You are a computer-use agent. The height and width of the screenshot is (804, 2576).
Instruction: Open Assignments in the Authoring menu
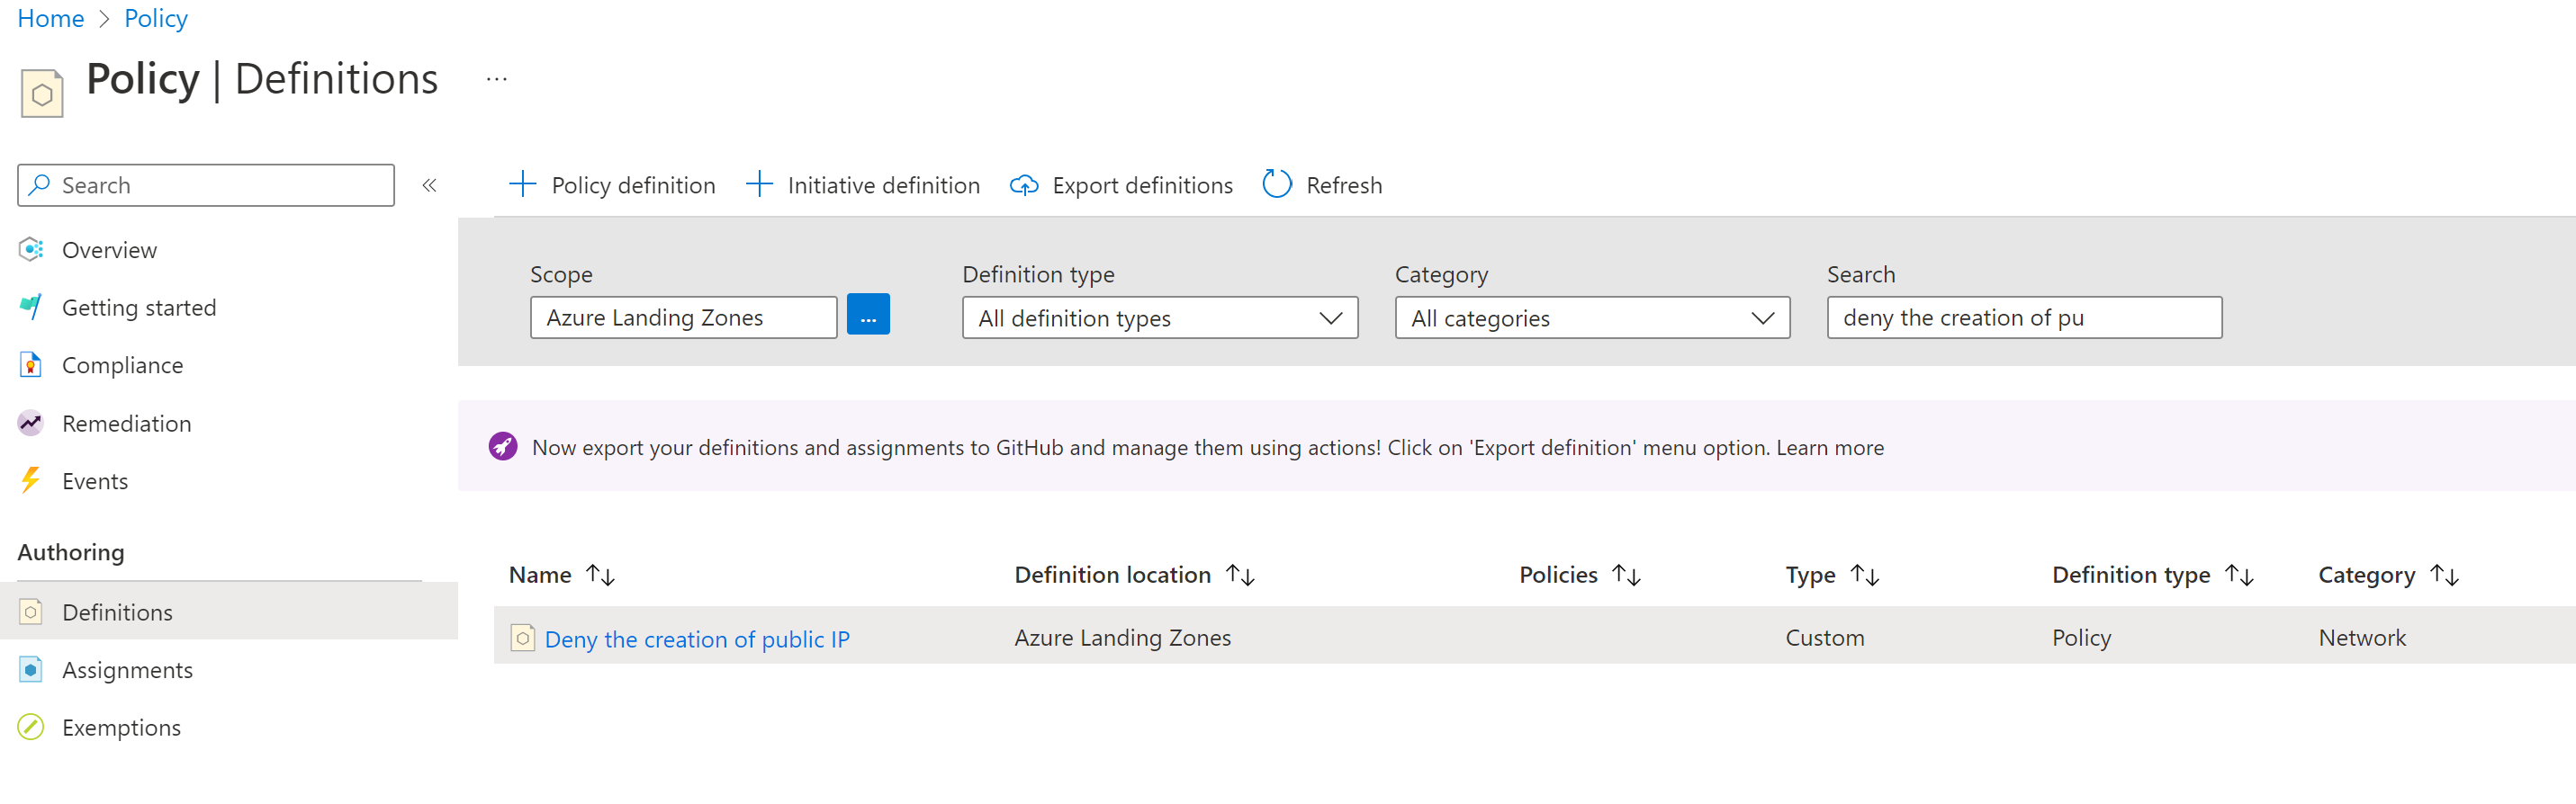pyautogui.click(x=127, y=670)
